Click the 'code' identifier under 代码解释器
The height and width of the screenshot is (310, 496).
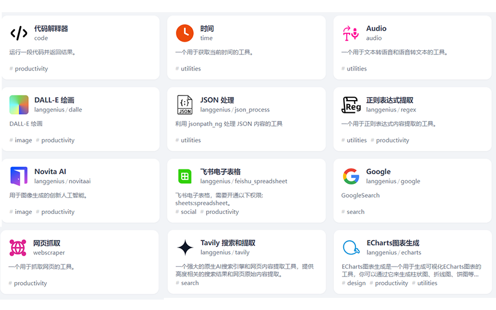click(41, 38)
